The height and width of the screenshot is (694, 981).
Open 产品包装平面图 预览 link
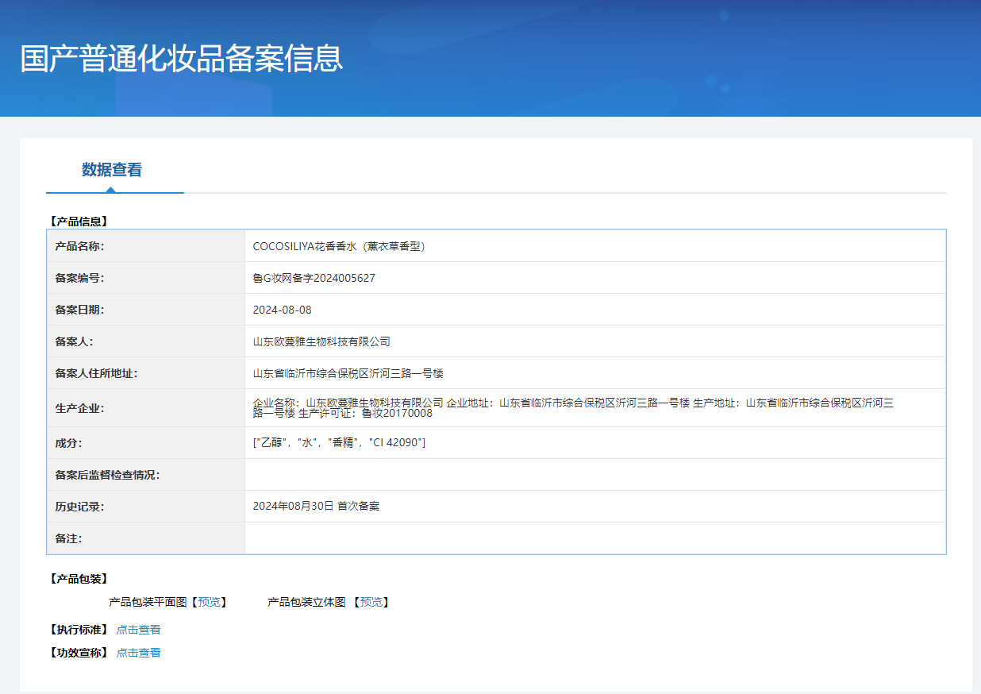(x=209, y=603)
